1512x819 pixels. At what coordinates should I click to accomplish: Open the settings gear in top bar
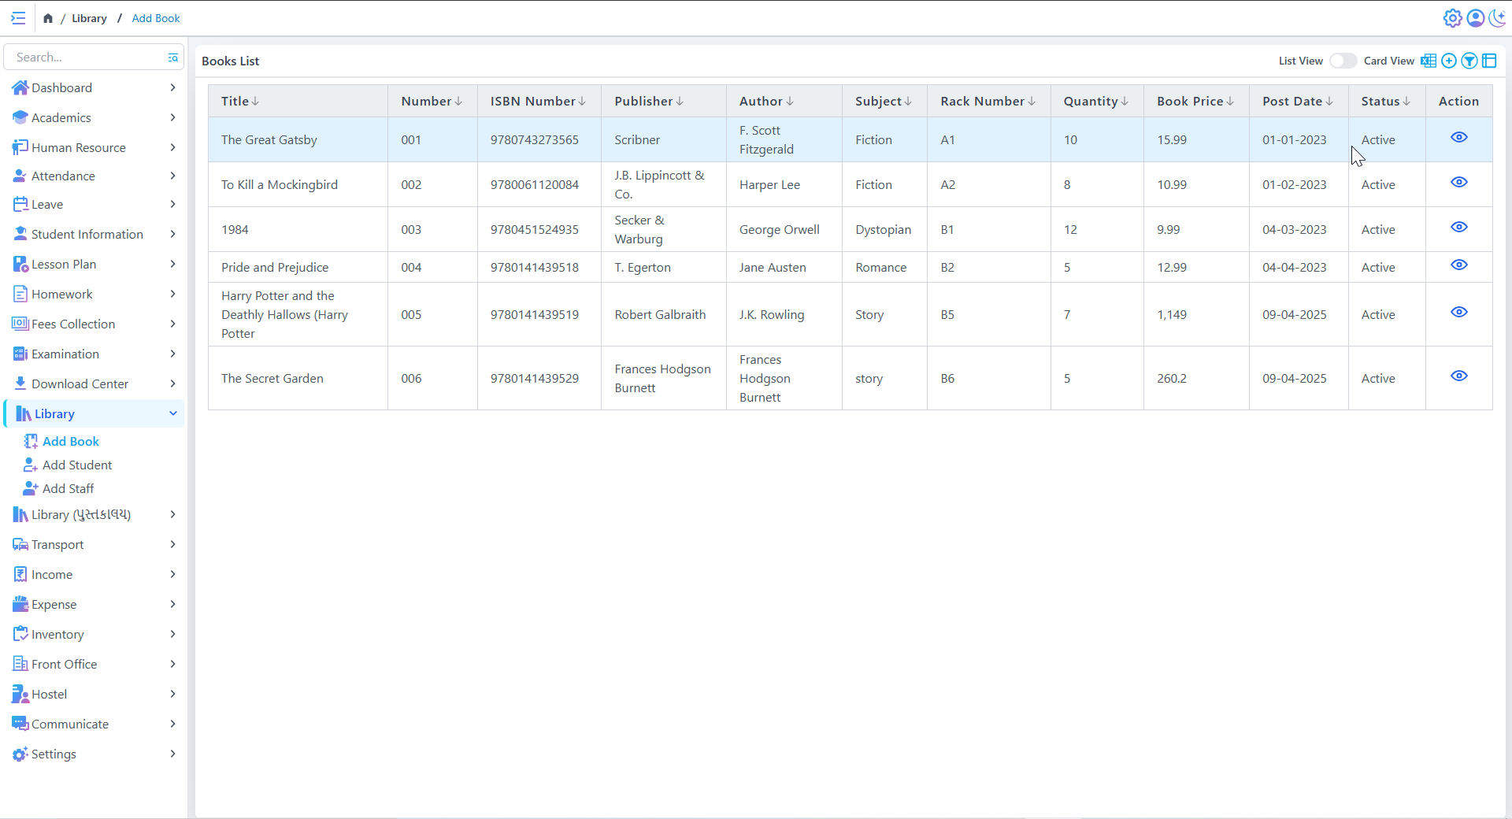tap(1452, 18)
